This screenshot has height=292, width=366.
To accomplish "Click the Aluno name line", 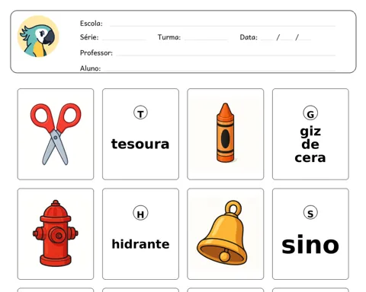I will (220, 70).
